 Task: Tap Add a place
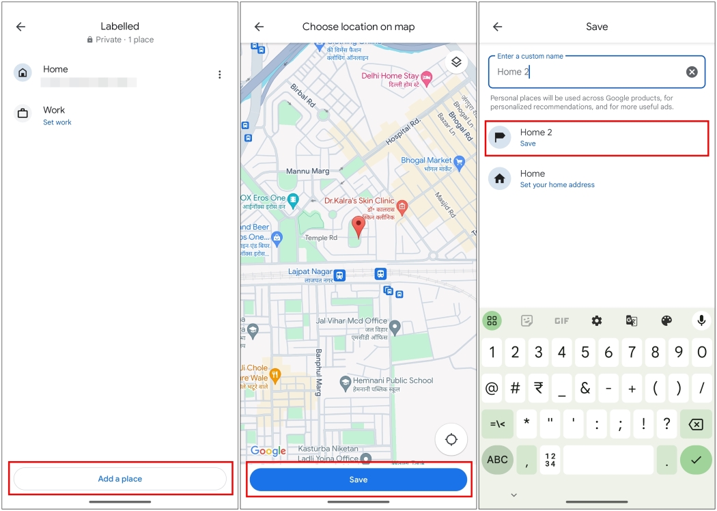tap(119, 479)
